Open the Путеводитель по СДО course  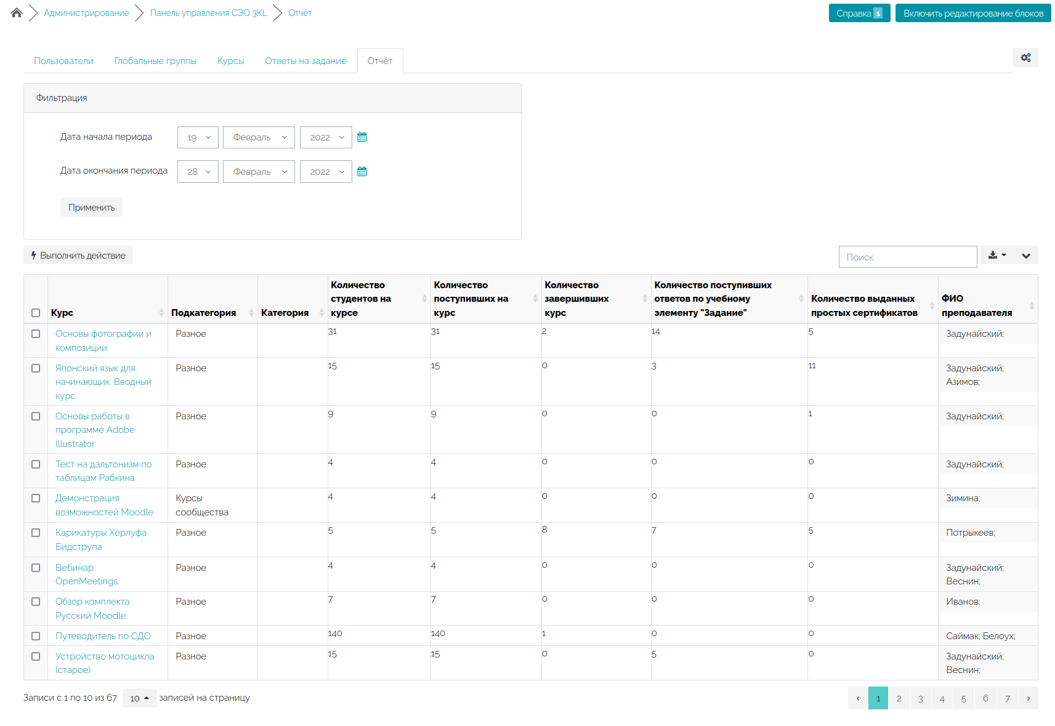click(103, 636)
